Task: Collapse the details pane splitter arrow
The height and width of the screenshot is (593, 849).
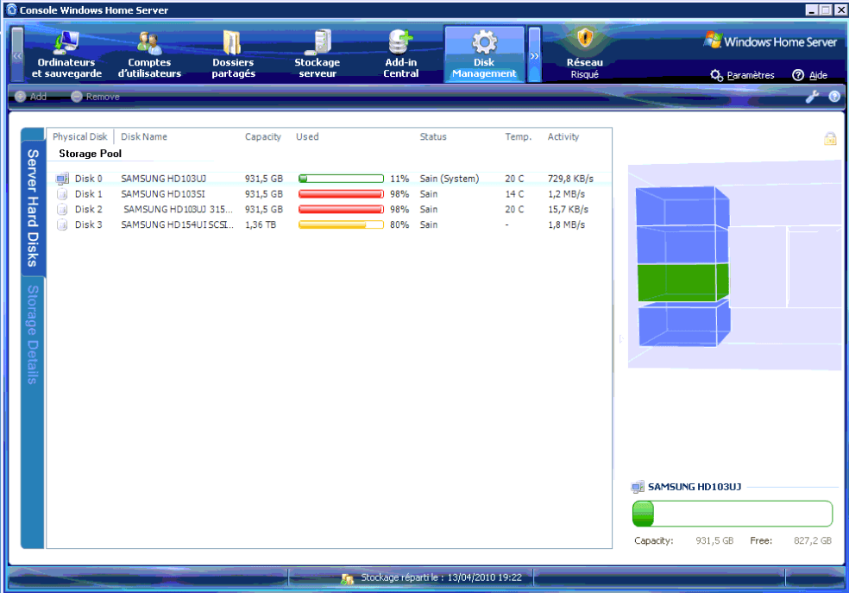Action: click(620, 339)
